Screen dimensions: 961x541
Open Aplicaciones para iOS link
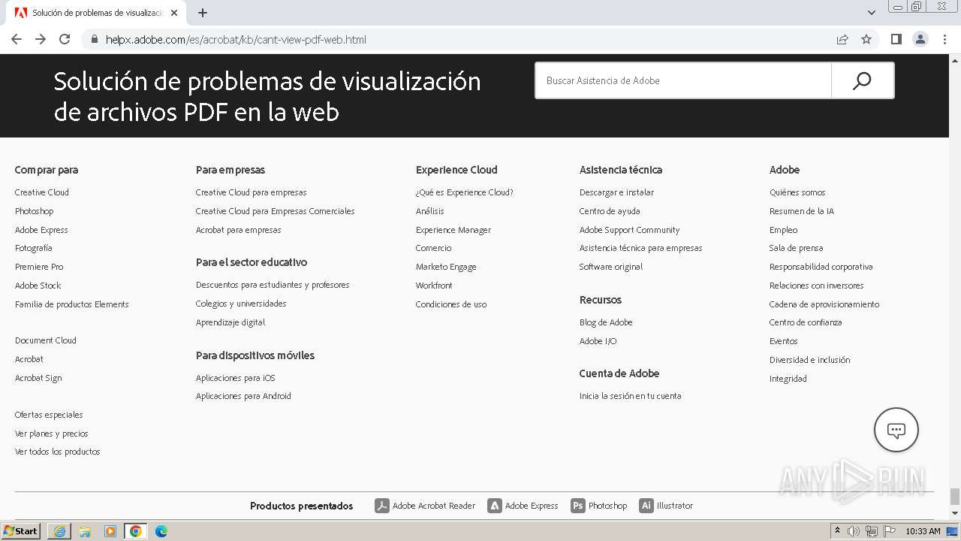[x=236, y=378]
